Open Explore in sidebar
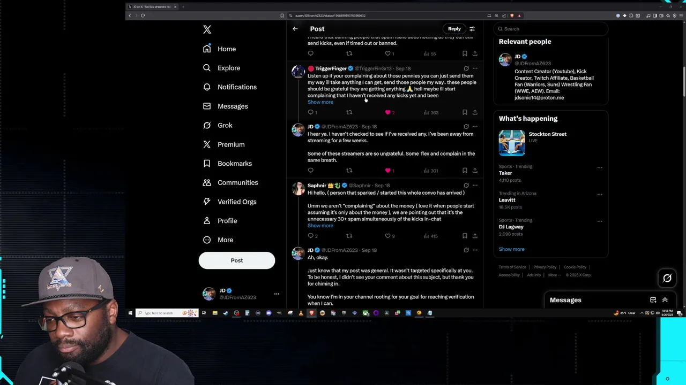Viewport: 686px width, 385px height. pyautogui.click(x=222, y=68)
